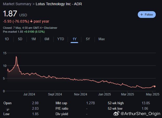The image size is (162, 118).
Task: Click the Mar 2025 axis label
Action: [x=127, y=94]
